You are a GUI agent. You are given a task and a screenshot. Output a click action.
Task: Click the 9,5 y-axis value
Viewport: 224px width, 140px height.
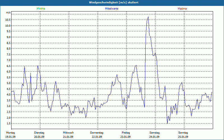[x=8, y=31]
